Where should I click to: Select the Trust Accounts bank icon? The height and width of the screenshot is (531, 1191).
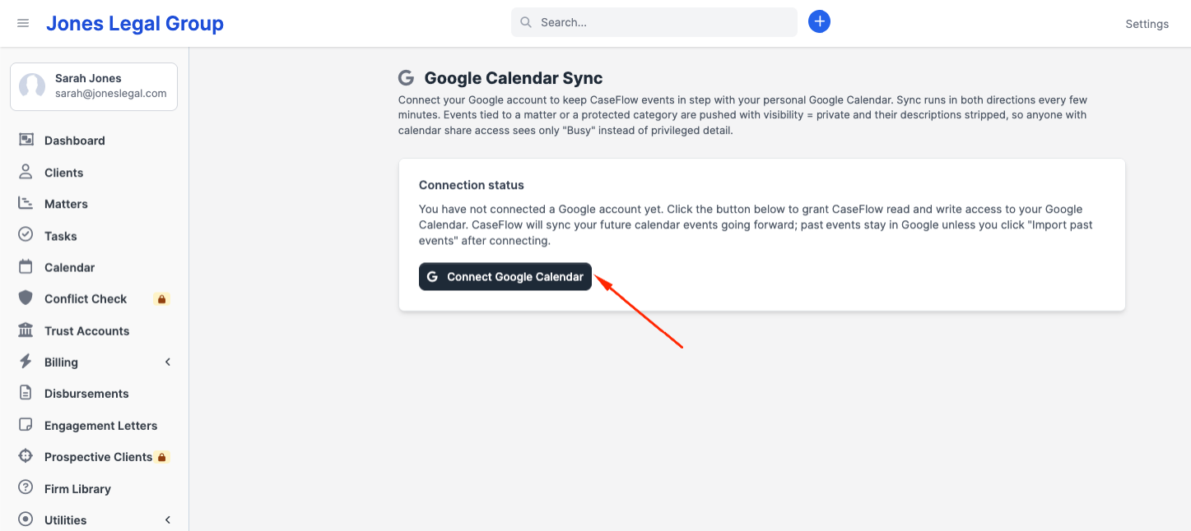tap(26, 330)
